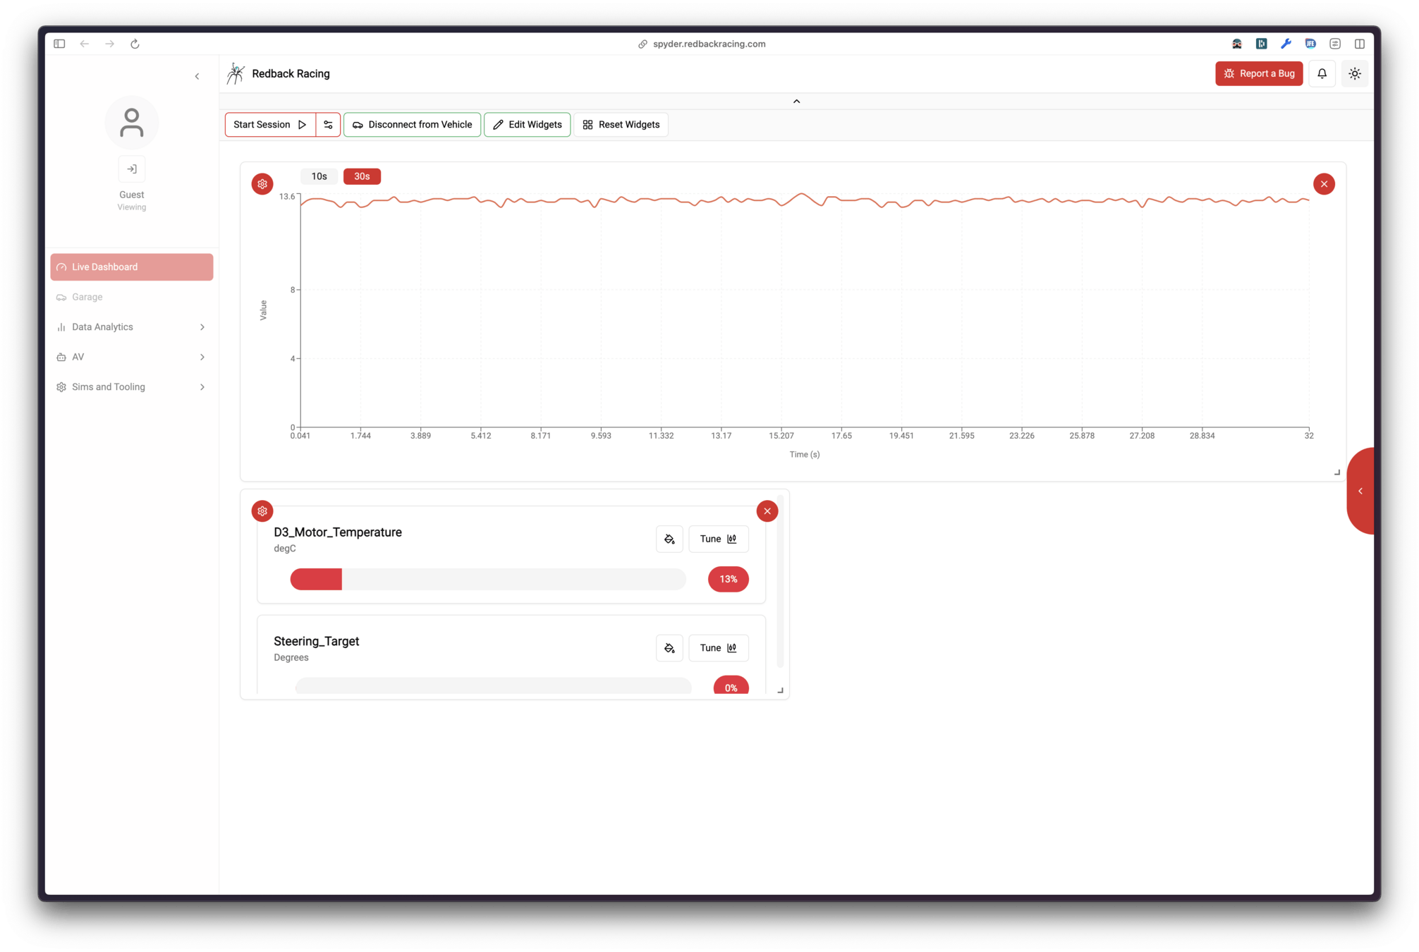The width and height of the screenshot is (1419, 952).
Task: Toggle light/dark theme sun icon
Action: (x=1355, y=73)
